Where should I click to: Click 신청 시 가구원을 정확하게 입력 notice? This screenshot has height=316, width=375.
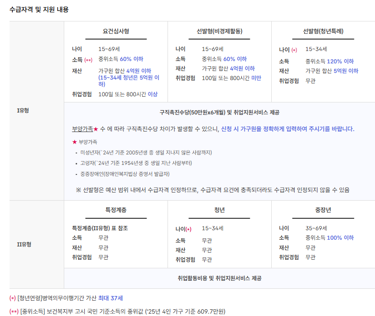[x=288, y=129]
